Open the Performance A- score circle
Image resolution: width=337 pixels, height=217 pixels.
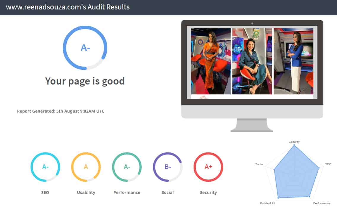click(x=127, y=167)
